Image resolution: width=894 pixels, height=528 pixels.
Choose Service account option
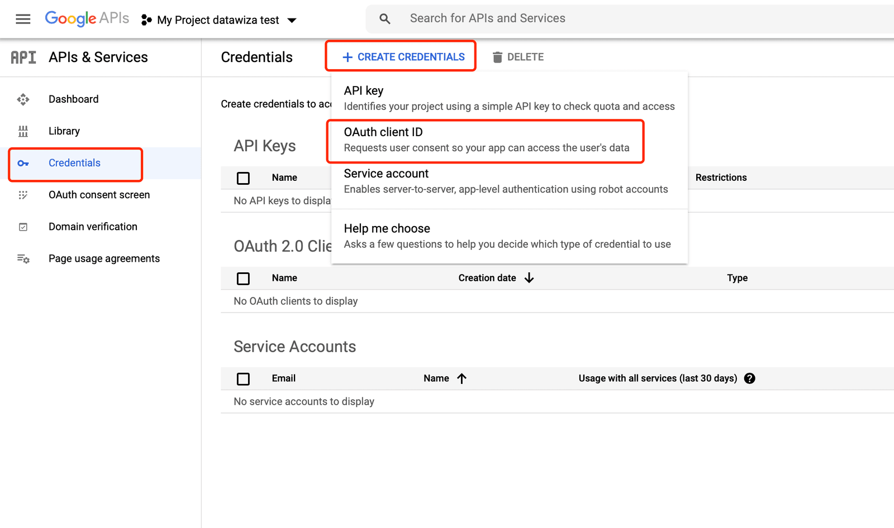click(509, 181)
